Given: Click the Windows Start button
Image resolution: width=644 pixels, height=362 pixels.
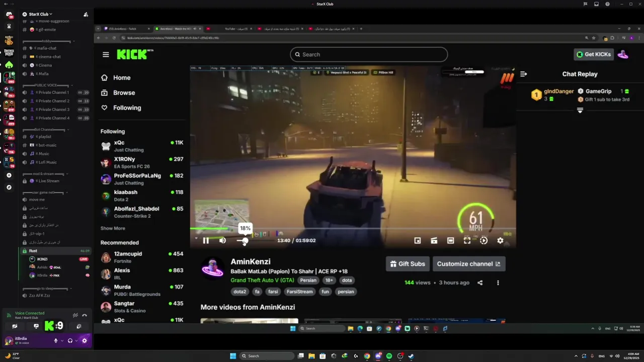Looking at the screenshot, I should coord(233,356).
